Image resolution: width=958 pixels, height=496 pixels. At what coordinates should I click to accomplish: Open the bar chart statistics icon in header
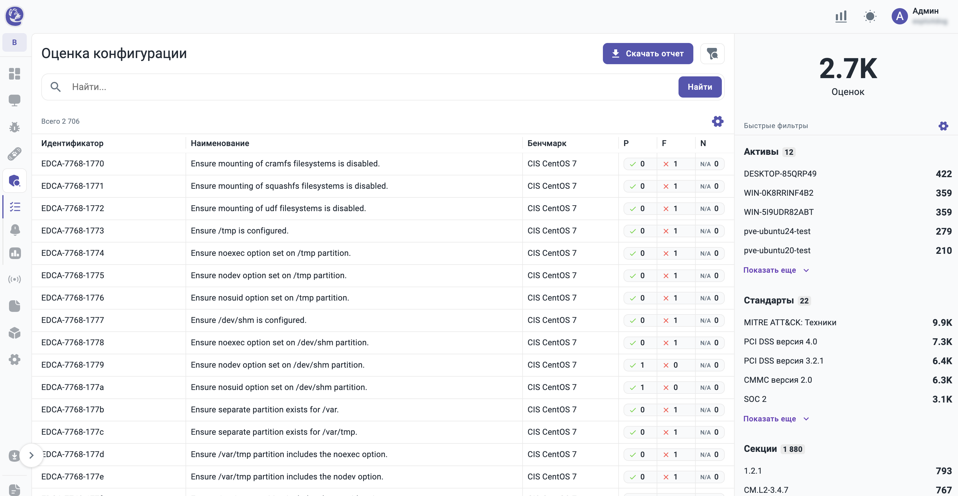(841, 16)
